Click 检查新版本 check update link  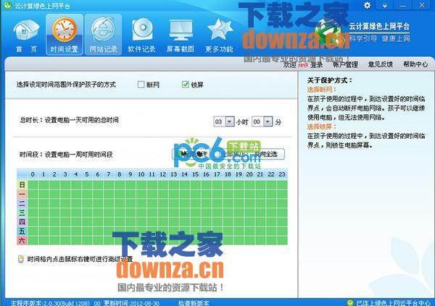point(194,302)
